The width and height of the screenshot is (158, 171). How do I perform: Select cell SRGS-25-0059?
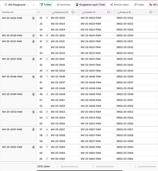point(136,141)
